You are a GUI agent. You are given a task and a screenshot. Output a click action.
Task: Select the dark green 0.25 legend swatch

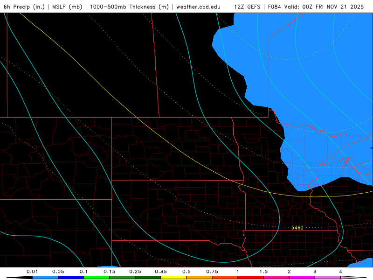point(148,278)
